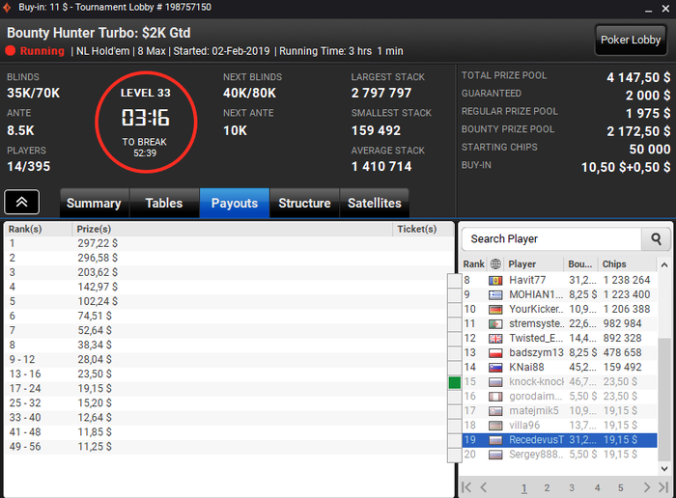Click the player list vertical scrollbar thumb
The height and width of the screenshot is (498, 676).
pyautogui.click(x=664, y=400)
